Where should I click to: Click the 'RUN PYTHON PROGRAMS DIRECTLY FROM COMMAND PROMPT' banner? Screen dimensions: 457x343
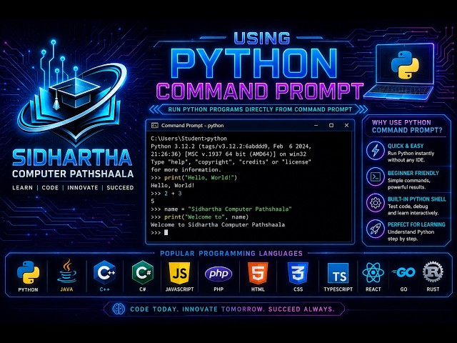(x=260, y=109)
